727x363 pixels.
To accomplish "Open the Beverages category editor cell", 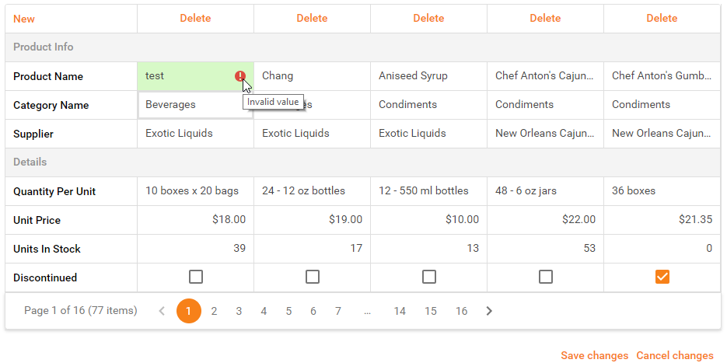I will [x=195, y=105].
